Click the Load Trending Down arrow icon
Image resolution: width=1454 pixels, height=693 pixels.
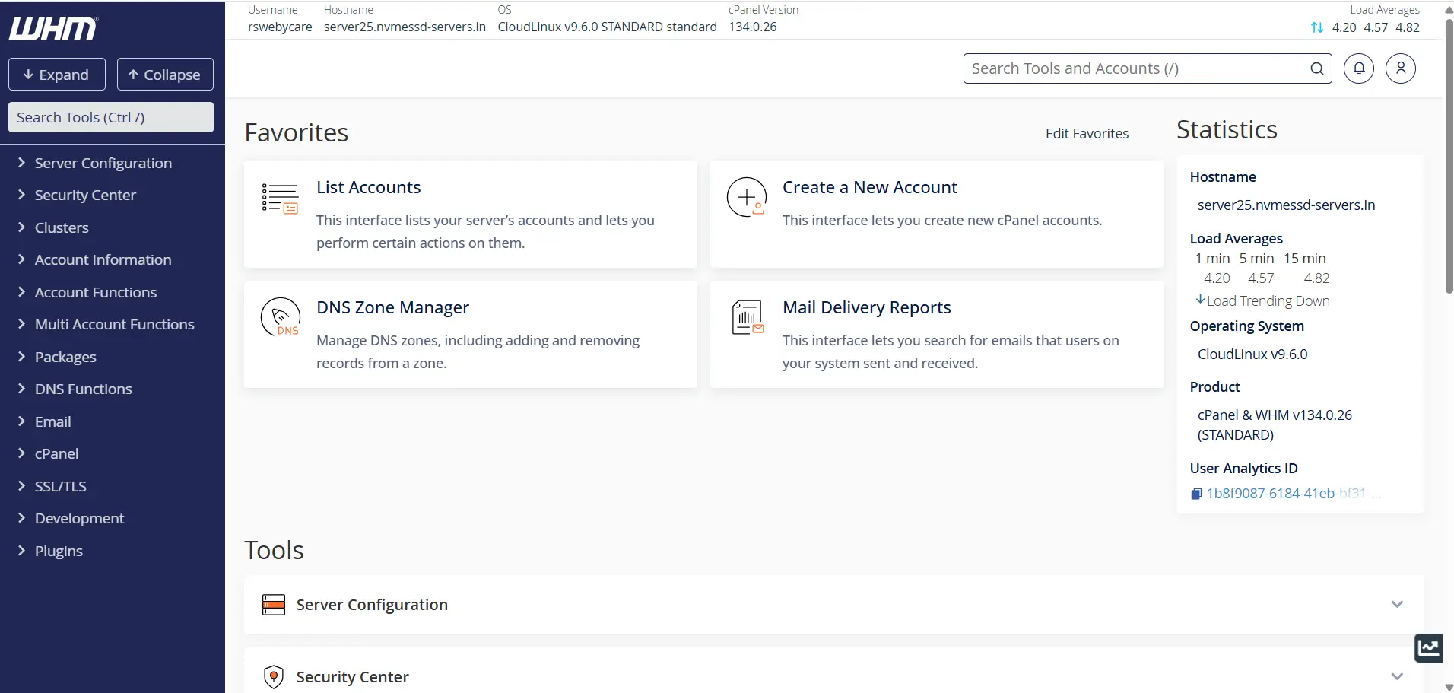pyautogui.click(x=1200, y=300)
